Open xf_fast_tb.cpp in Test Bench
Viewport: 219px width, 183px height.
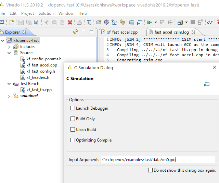[x=39, y=90]
